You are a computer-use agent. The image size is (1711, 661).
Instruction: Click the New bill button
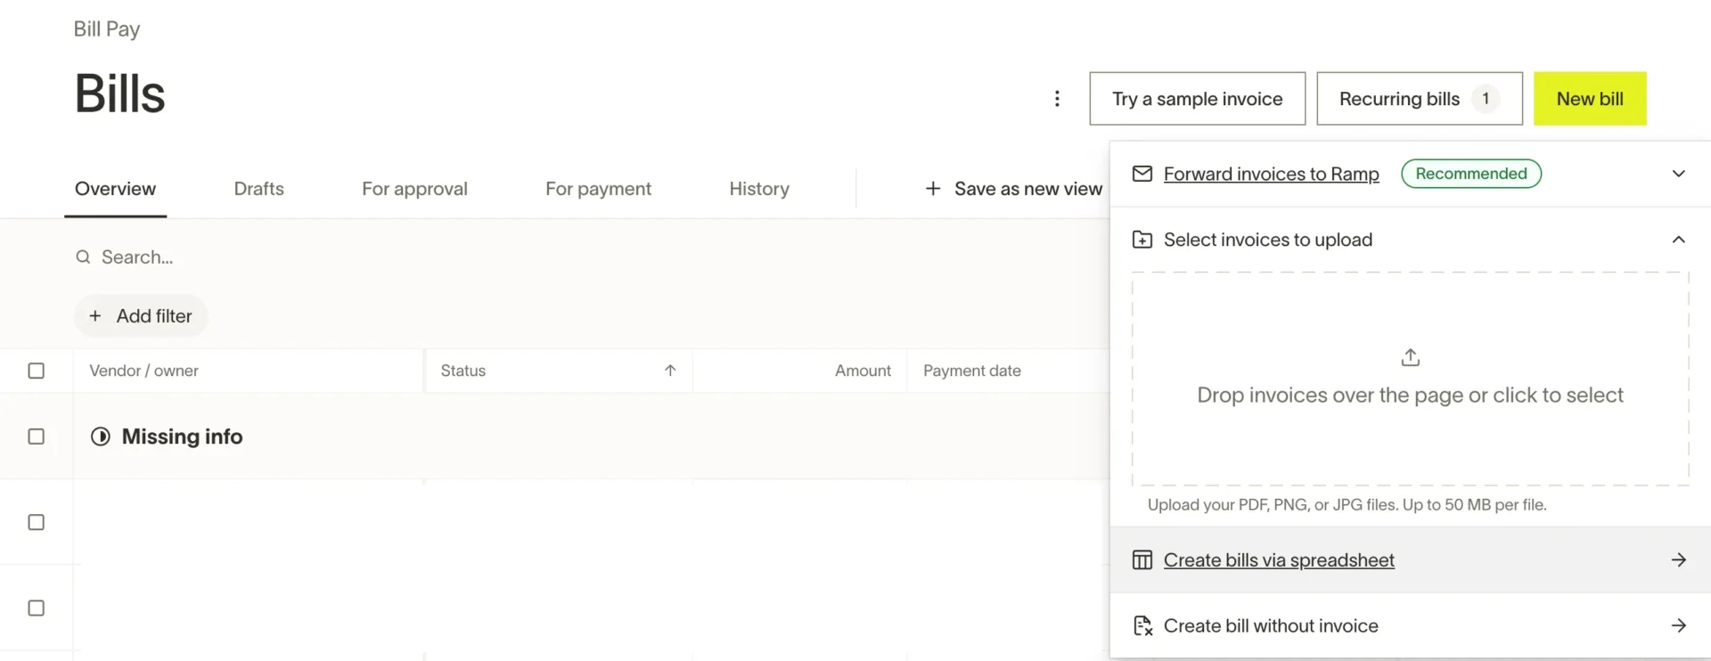coord(1590,99)
